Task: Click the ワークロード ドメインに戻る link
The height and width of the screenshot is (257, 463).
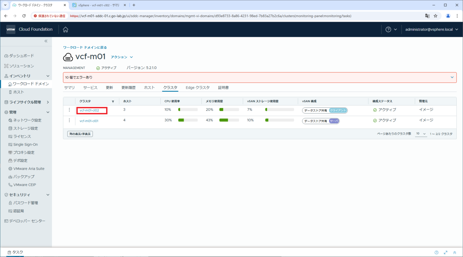Action: point(85,47)
